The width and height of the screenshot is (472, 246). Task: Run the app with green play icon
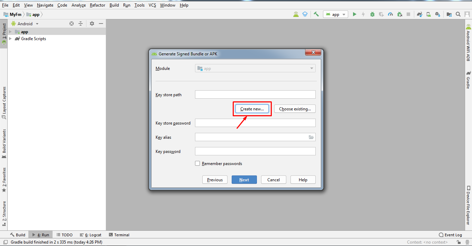point(354,14)
